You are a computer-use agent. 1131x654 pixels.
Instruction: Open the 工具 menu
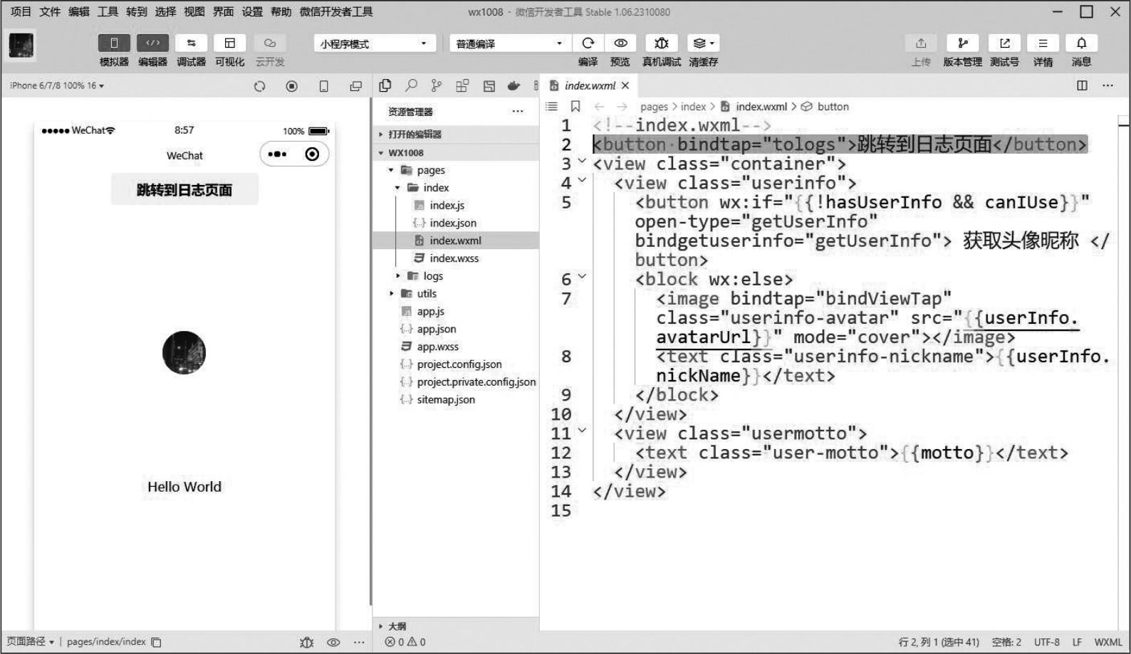pos(108,11)
